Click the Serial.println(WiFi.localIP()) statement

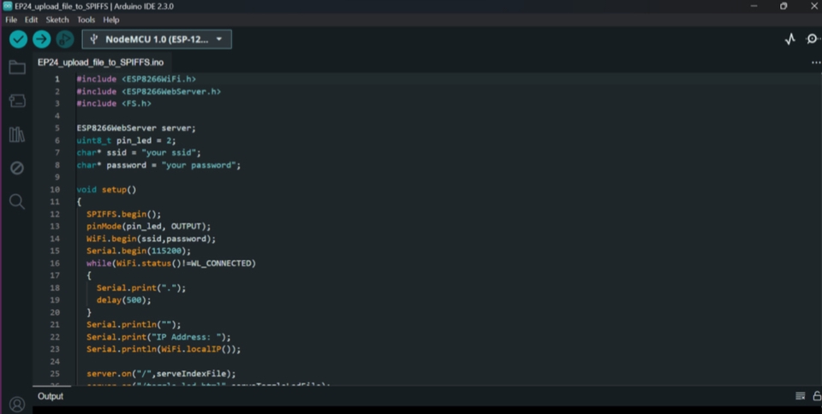tap(164, 349)
